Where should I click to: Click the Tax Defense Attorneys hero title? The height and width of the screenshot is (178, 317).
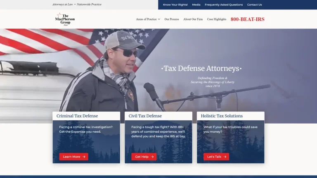(x=201, y=68)
